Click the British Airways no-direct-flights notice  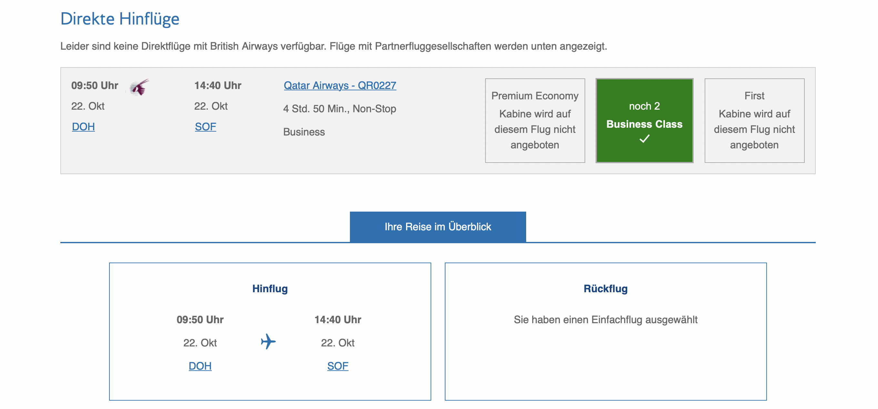(333, 46)
